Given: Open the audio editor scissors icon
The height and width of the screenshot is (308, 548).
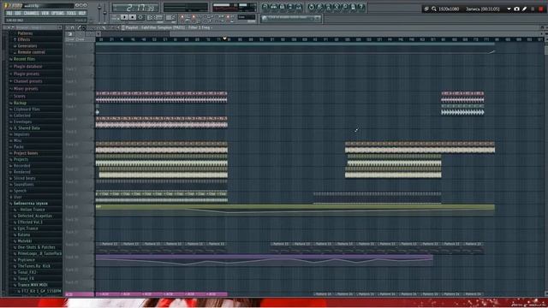Looking at the screenshot, I should coord(337,7).
